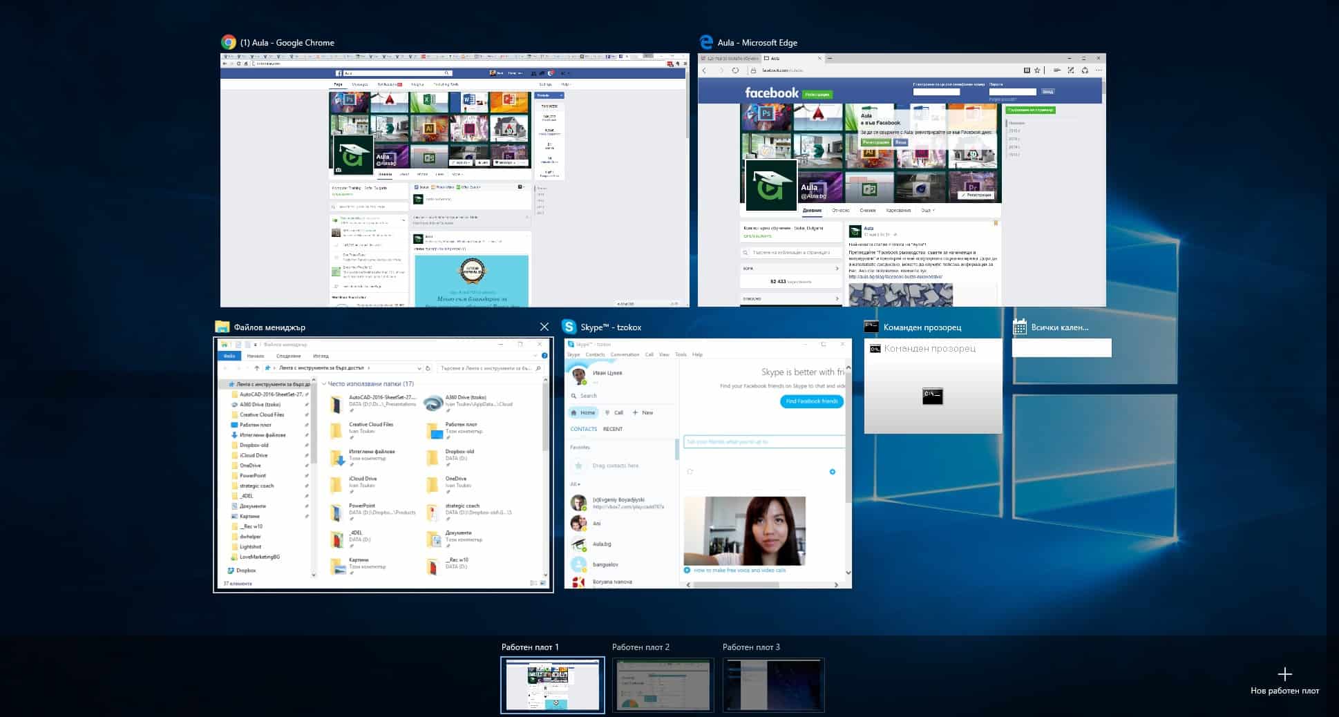
Task: Open the Hub lines icon in Edge
Action: pyautogui.click(x=1057, y=70)
